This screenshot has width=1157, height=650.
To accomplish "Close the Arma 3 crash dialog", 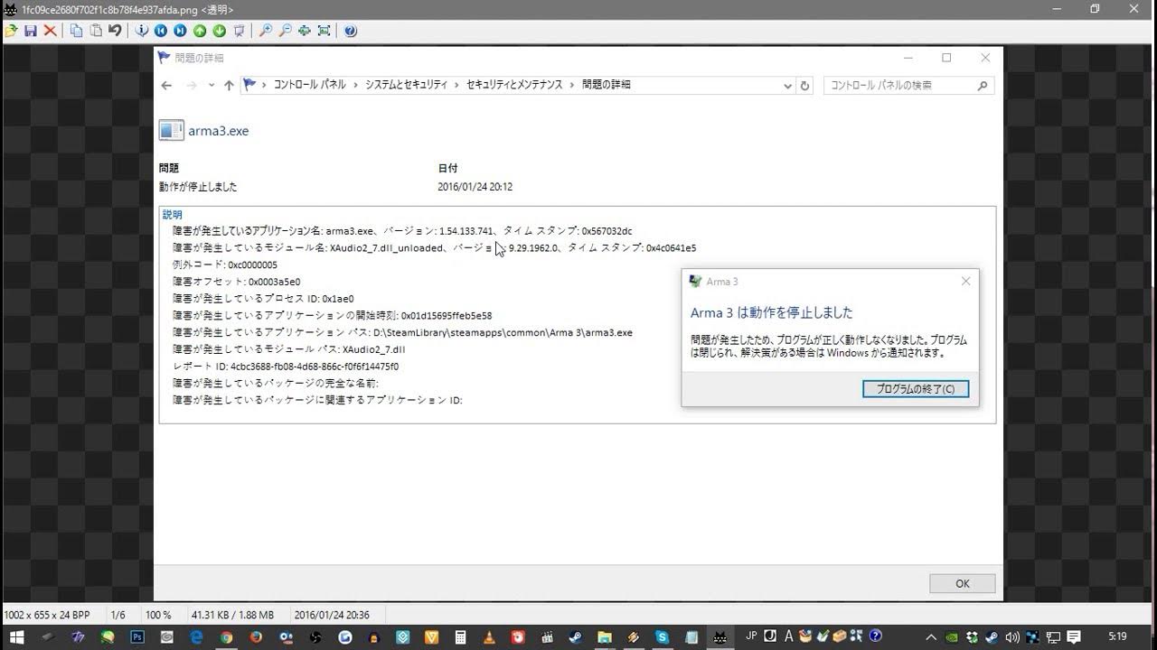I will point(965,282).
